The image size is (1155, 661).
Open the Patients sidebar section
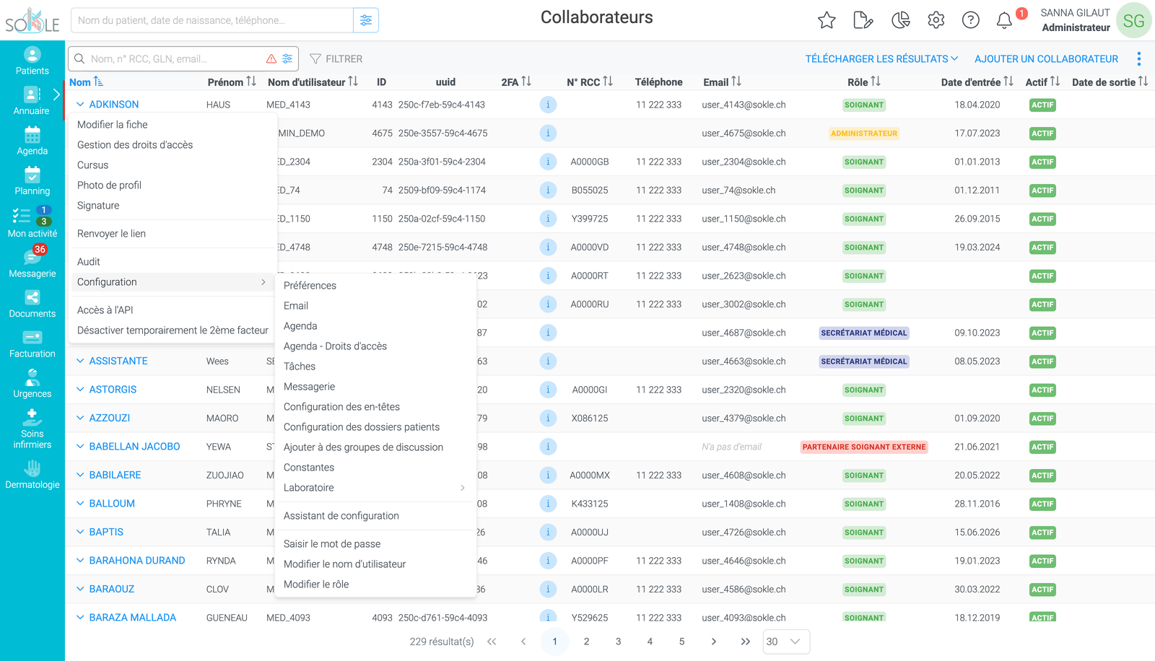click(x=32, y=61)
